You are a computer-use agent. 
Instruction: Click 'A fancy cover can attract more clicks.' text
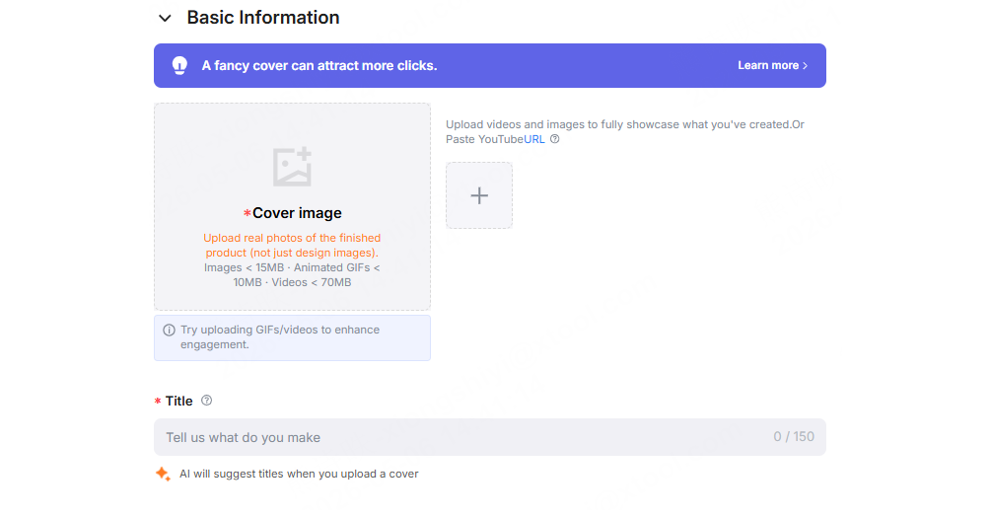coord(319,66)
